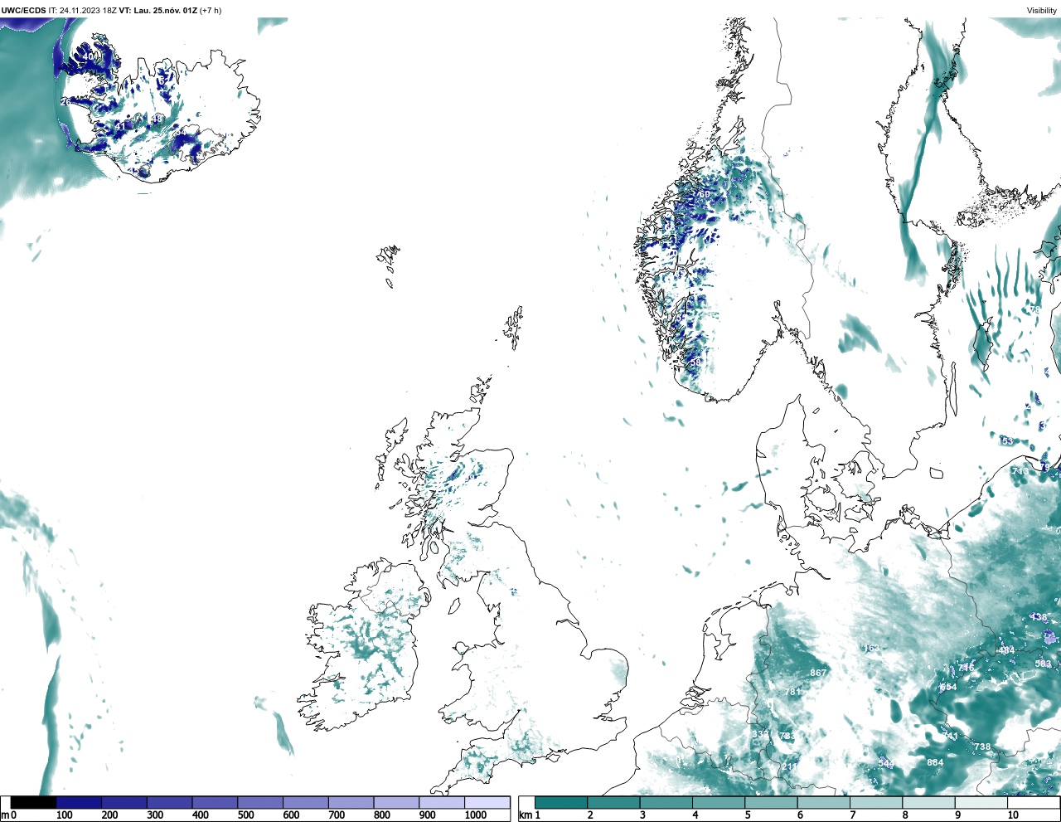The image size is (1061, 822).
Task: Click the 'UWC/ECDS' header label
Action: point(23,11)
